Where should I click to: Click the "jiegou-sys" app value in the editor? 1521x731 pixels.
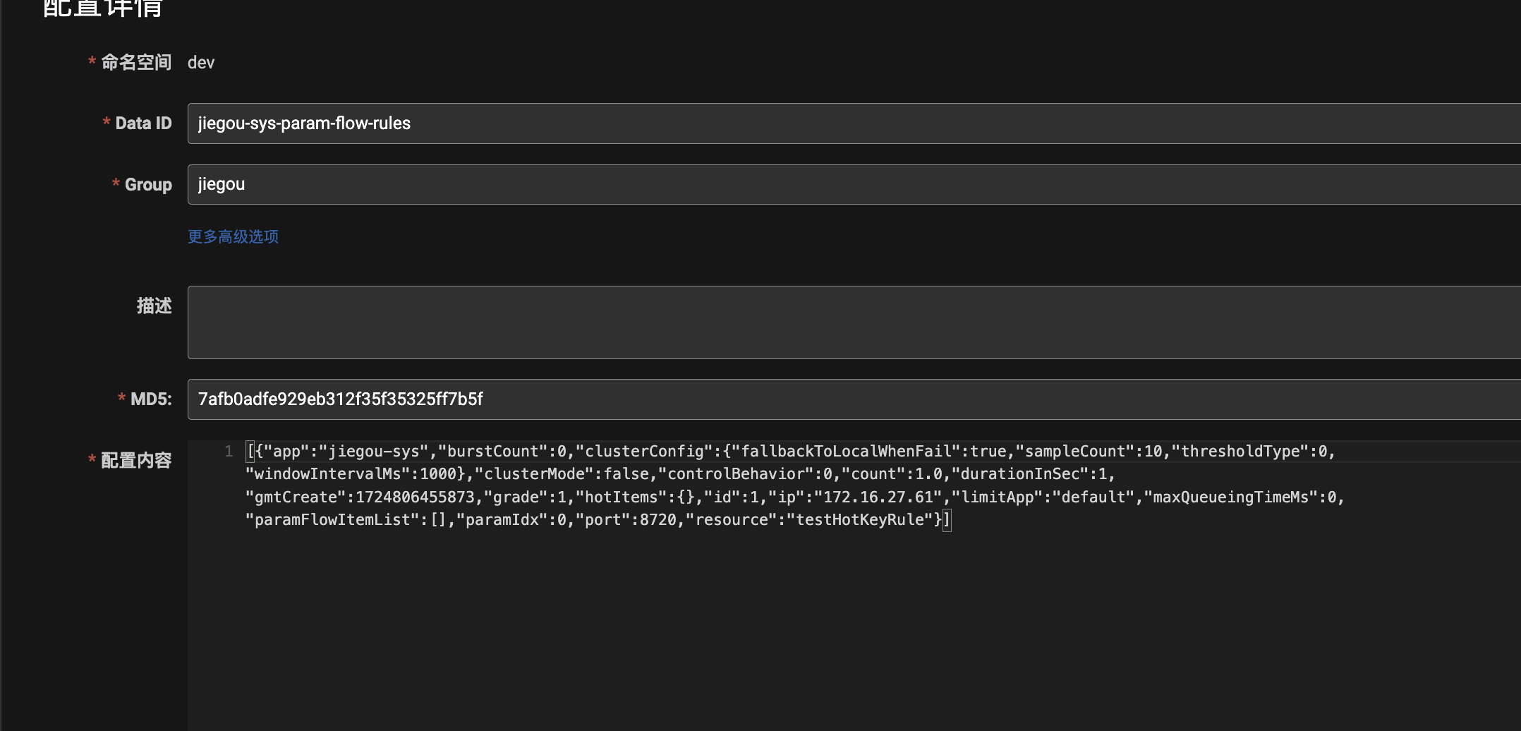pos(373,452)
